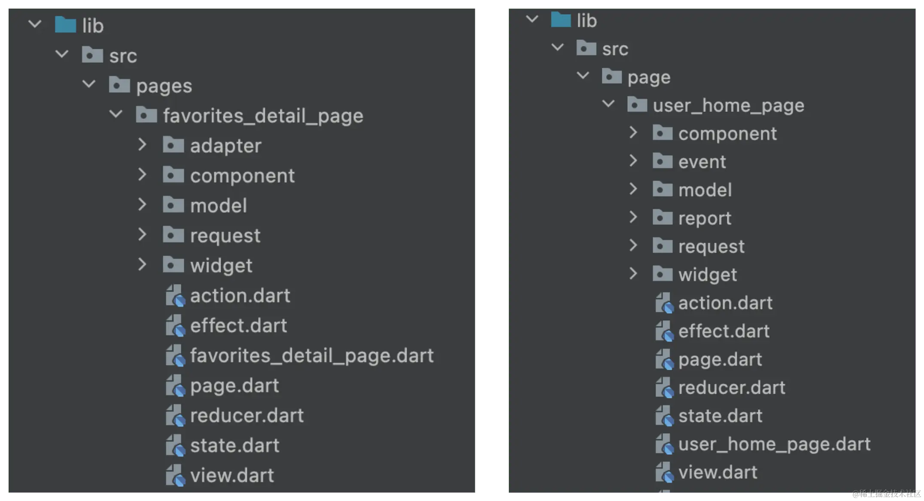Expand the report folder chevron

[x=633, y=217]
